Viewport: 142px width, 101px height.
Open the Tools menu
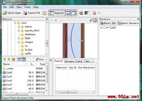point(27,7)
